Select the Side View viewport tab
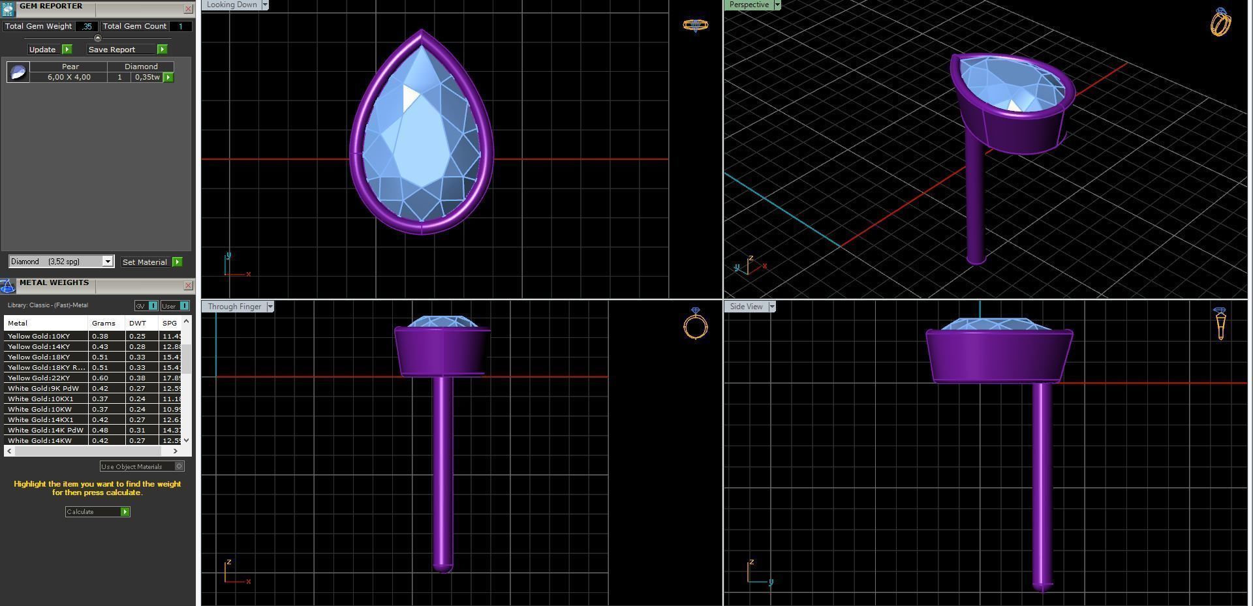Image resolution: width=1253 pixels, height=606 pixels. pos(747,307)
